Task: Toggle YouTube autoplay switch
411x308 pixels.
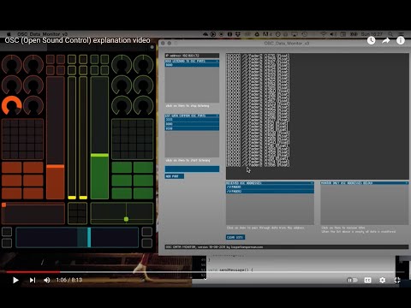Action: pos(352,281)
